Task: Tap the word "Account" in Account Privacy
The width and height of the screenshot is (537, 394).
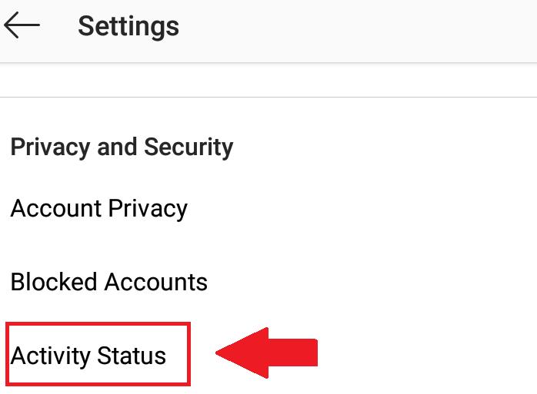Action: coord(55,209)
